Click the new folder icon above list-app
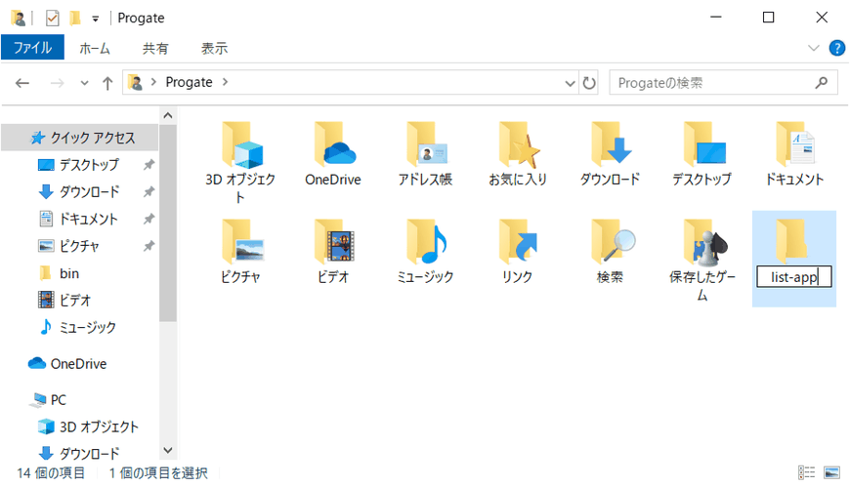Screen dimensions: 850x487 [792, 240]
